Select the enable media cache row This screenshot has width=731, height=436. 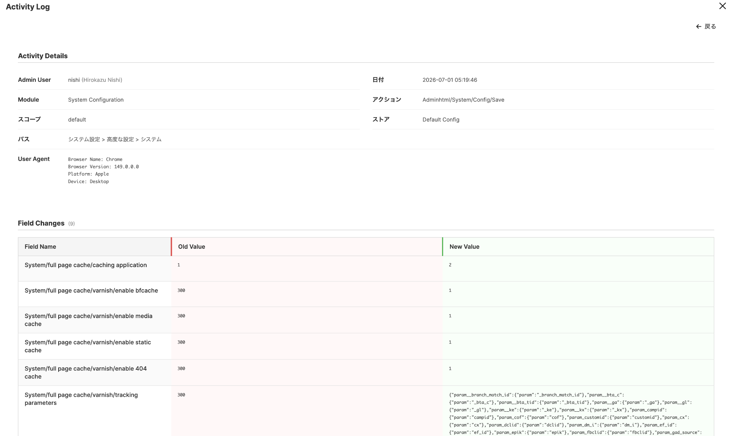(x=366, y=320)
